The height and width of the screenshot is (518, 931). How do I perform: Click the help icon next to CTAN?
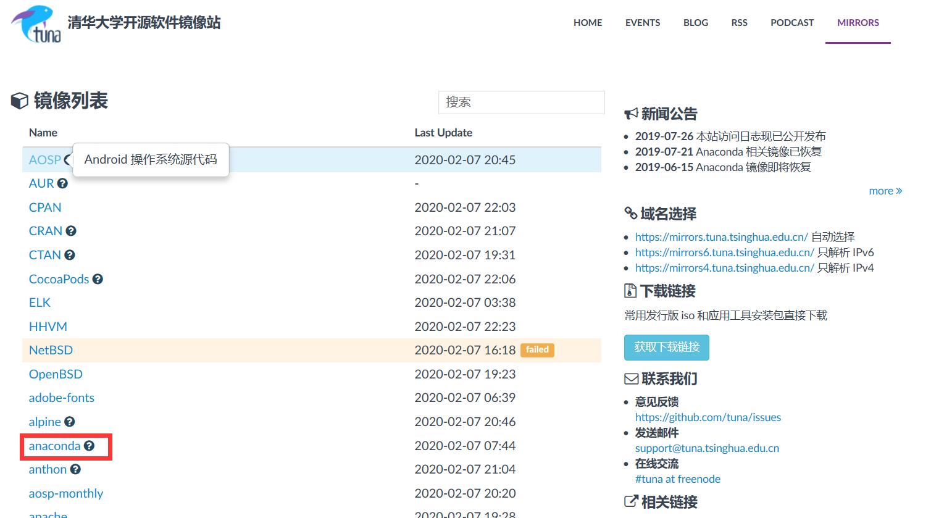tap(70, 255)
